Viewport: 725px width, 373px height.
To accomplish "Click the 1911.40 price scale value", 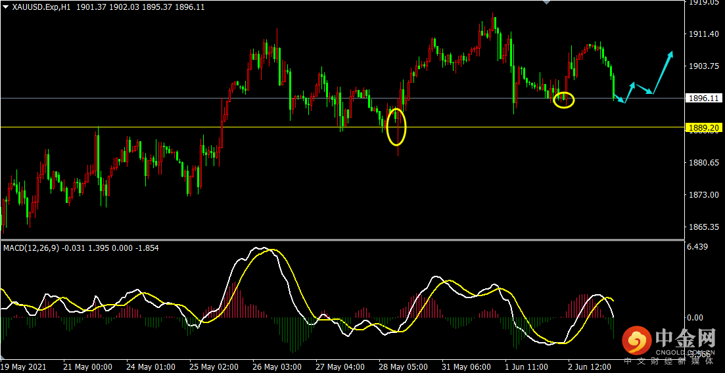I will point(703,34).
